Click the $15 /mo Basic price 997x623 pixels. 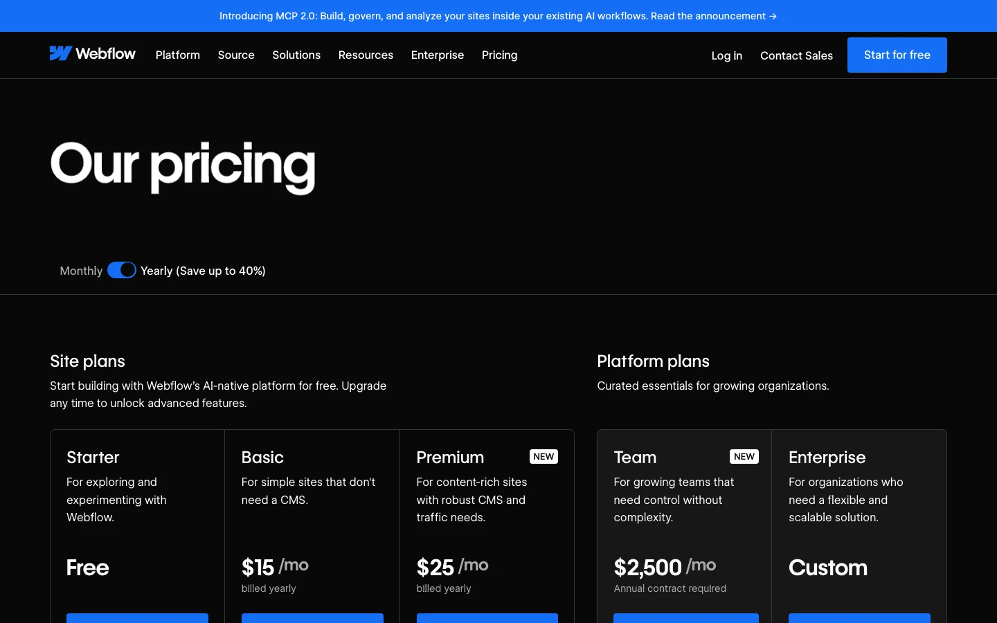tap(275, 567)
